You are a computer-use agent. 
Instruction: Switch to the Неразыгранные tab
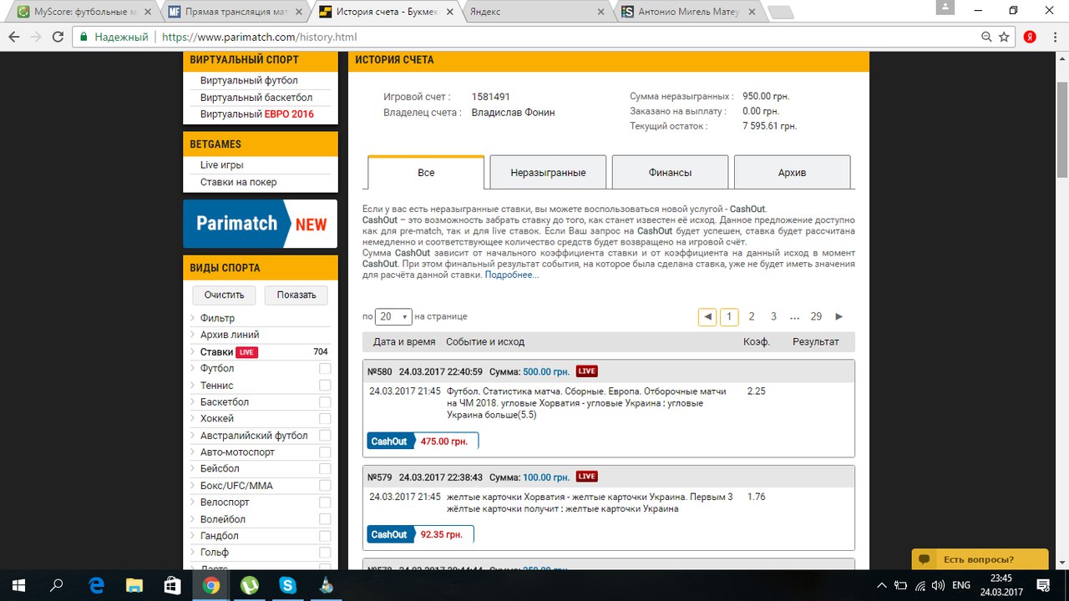point(548,173)
